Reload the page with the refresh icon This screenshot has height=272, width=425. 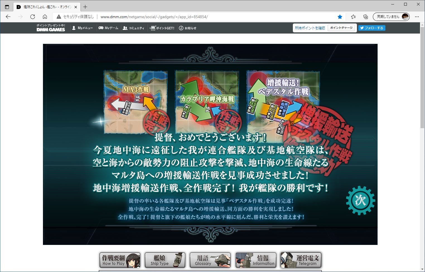[x=33, y=17]
